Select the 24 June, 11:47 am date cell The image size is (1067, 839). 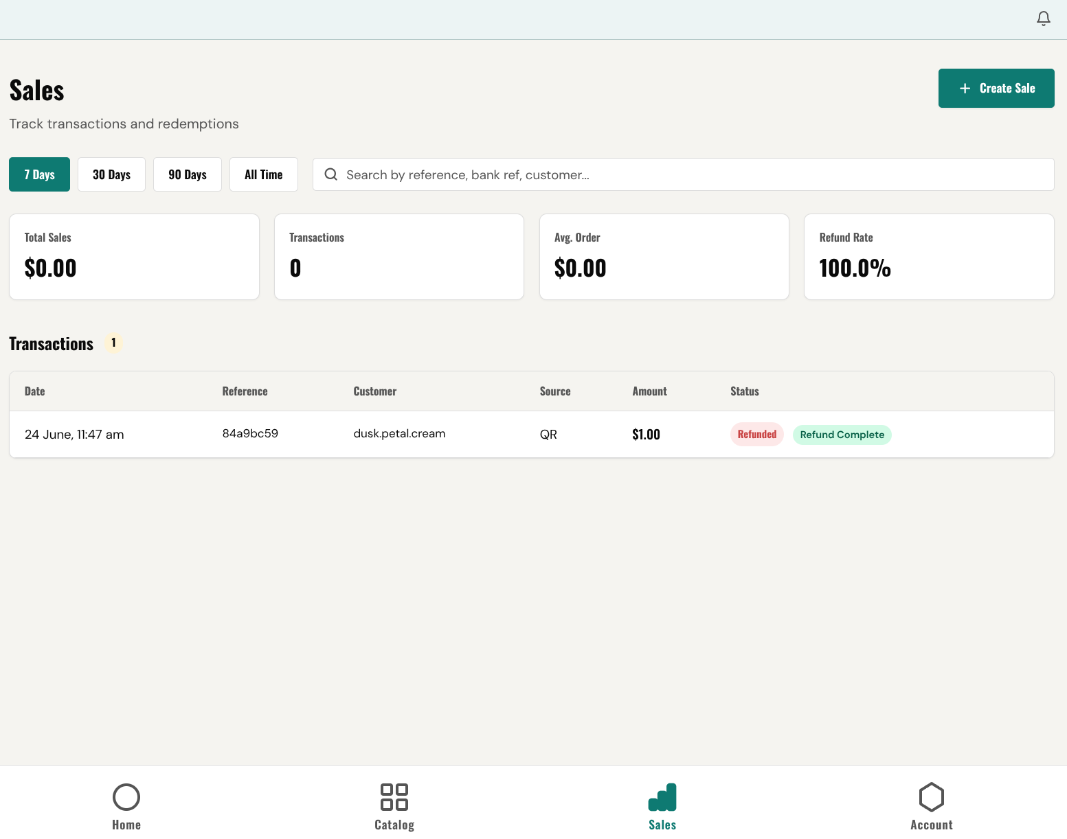74,435
